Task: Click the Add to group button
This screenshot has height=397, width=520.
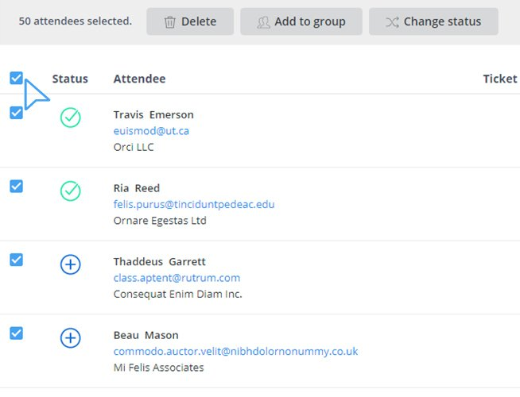Action: [301, 21]
